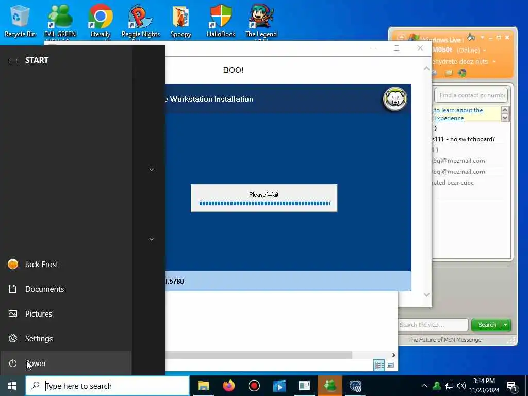
Task: Open Pictures from the Start menu
Action: pyautogui.click(x=65, y=314)
